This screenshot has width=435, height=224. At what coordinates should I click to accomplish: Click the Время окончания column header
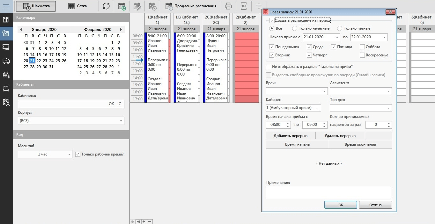tap(360, 144)
